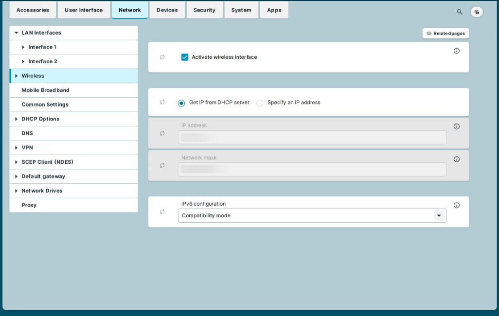The image size is (499, 316).
Task: Collapse the LAN Interfaces section
Action: tap(17, 33)
